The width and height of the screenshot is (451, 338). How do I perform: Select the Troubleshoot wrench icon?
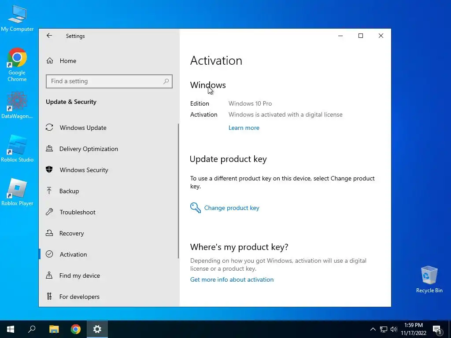click(49, 212)
